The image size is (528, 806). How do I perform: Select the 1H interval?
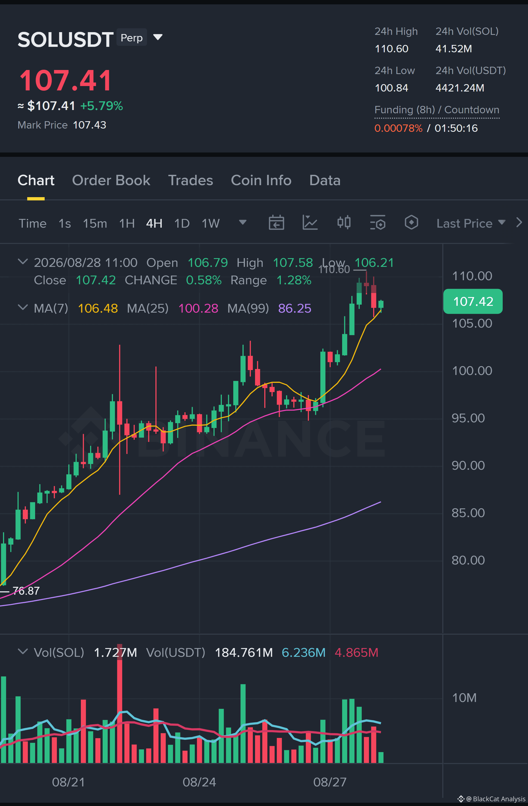(x=127, y=224)
